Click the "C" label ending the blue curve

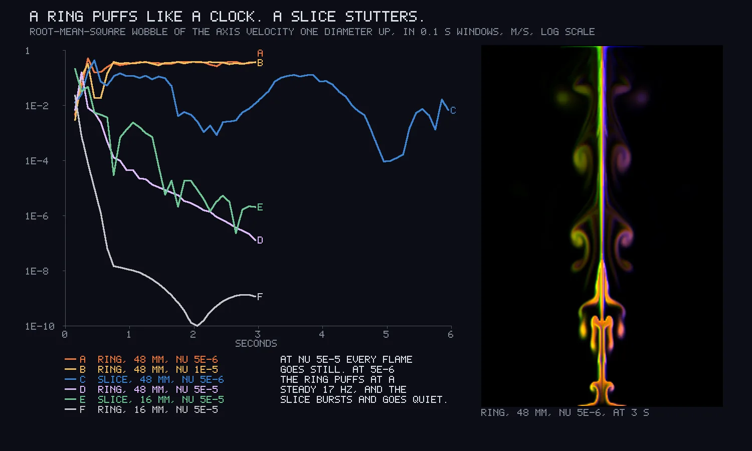[x=453, y=110]
